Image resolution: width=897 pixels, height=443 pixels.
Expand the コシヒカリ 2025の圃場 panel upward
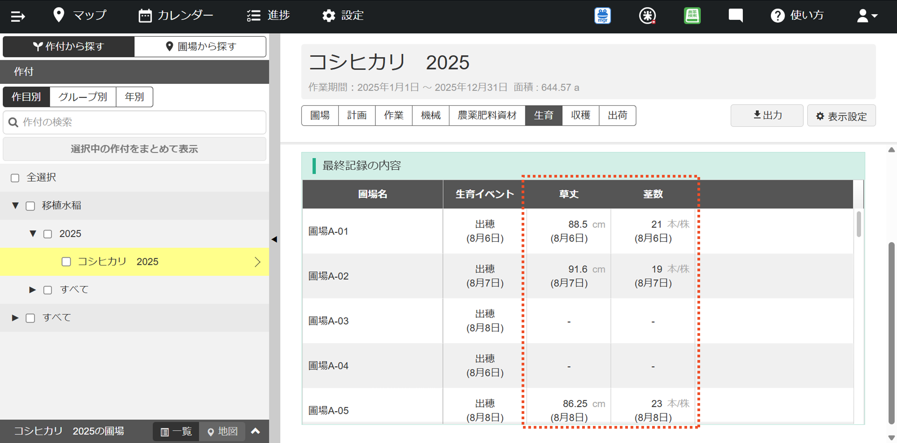[256, 431]
